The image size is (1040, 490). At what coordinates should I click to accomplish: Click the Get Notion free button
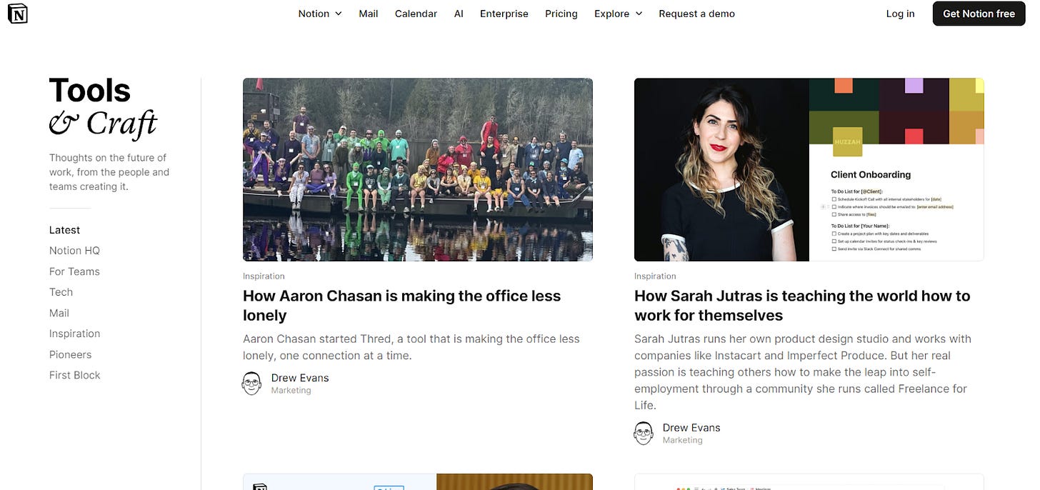tap(979, 14)
